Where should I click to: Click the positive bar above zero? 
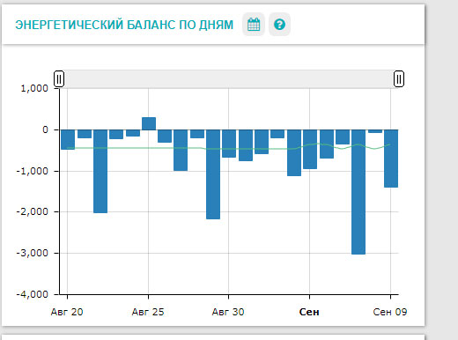coord(149,123)
